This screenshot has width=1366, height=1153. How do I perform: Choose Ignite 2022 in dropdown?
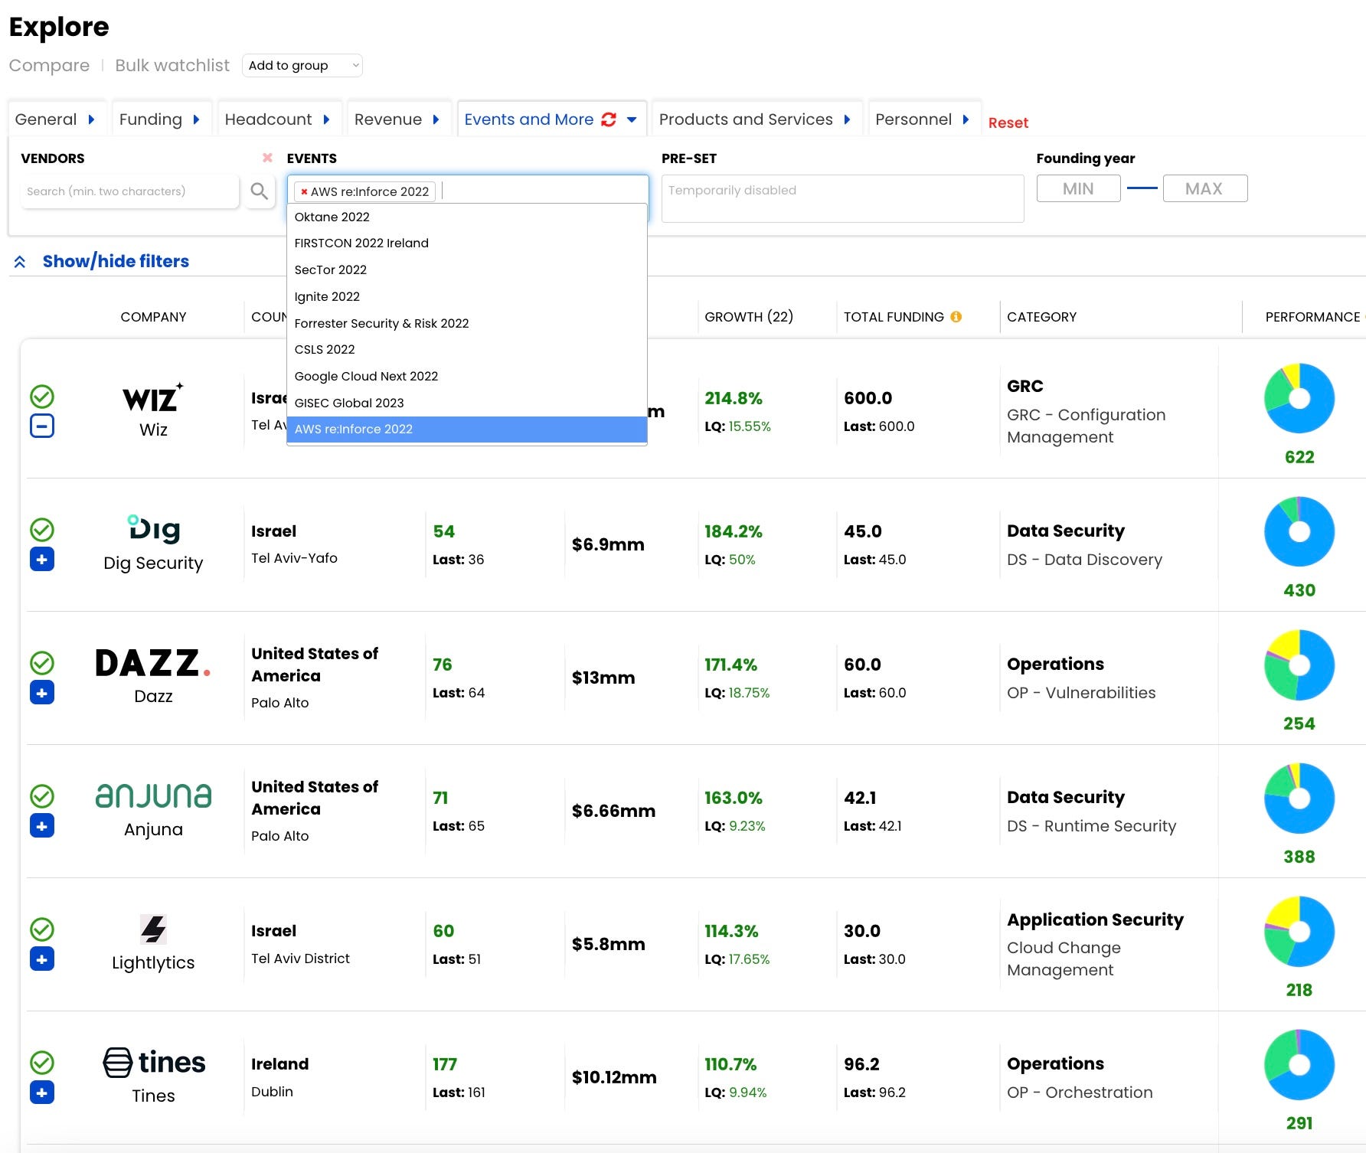point(467,296)
